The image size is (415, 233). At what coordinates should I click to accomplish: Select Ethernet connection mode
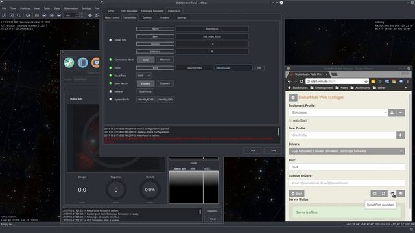(165, 60)
